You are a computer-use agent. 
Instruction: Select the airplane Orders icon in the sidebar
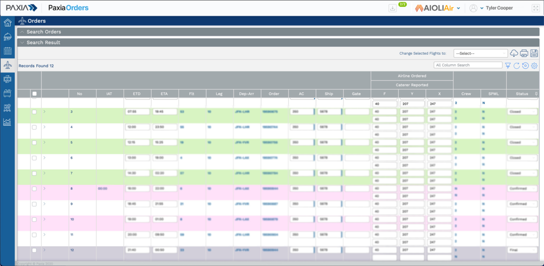tap(7, 65)
